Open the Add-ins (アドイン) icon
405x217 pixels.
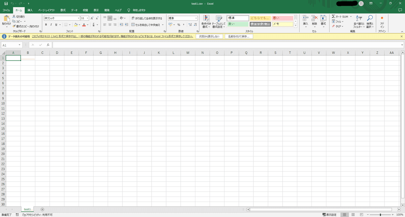tap(382, 22)
